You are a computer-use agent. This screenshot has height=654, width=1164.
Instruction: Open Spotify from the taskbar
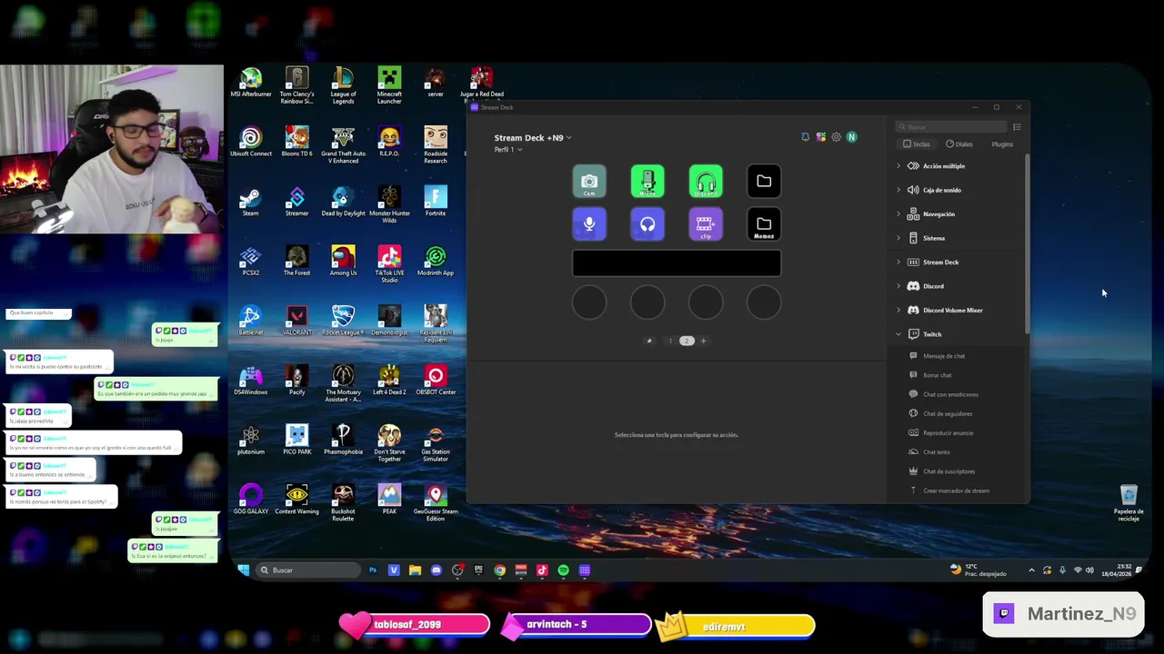(563, 570)
